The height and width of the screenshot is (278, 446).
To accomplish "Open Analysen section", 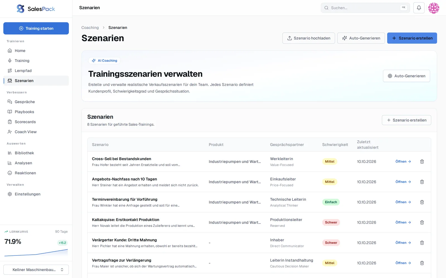I will (36, 163).
